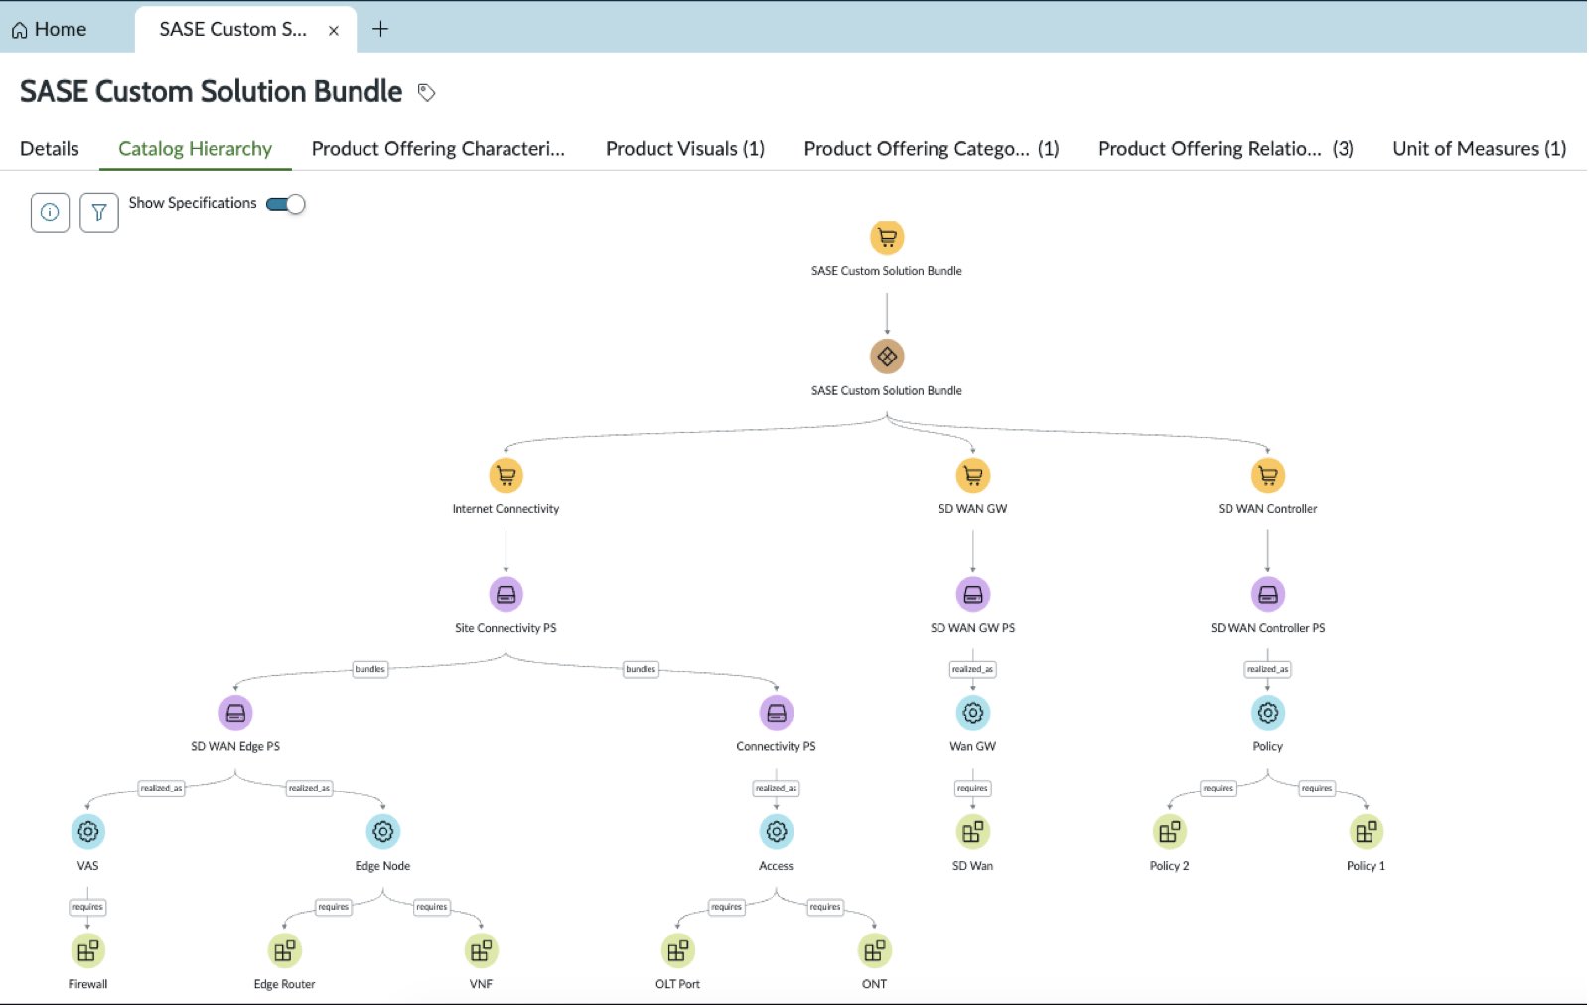Close the SASE Custom S... tab
The image size is (1589, 1007).
334,31
